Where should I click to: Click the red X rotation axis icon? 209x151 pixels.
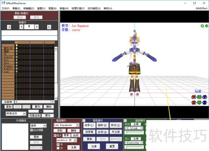[x=194, y=97]
